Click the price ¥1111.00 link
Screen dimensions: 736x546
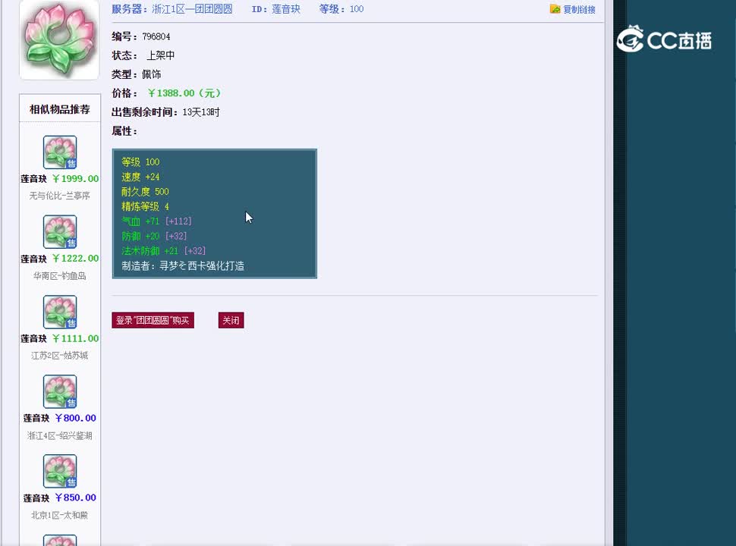pyautogui.click(x=75, y=338)
